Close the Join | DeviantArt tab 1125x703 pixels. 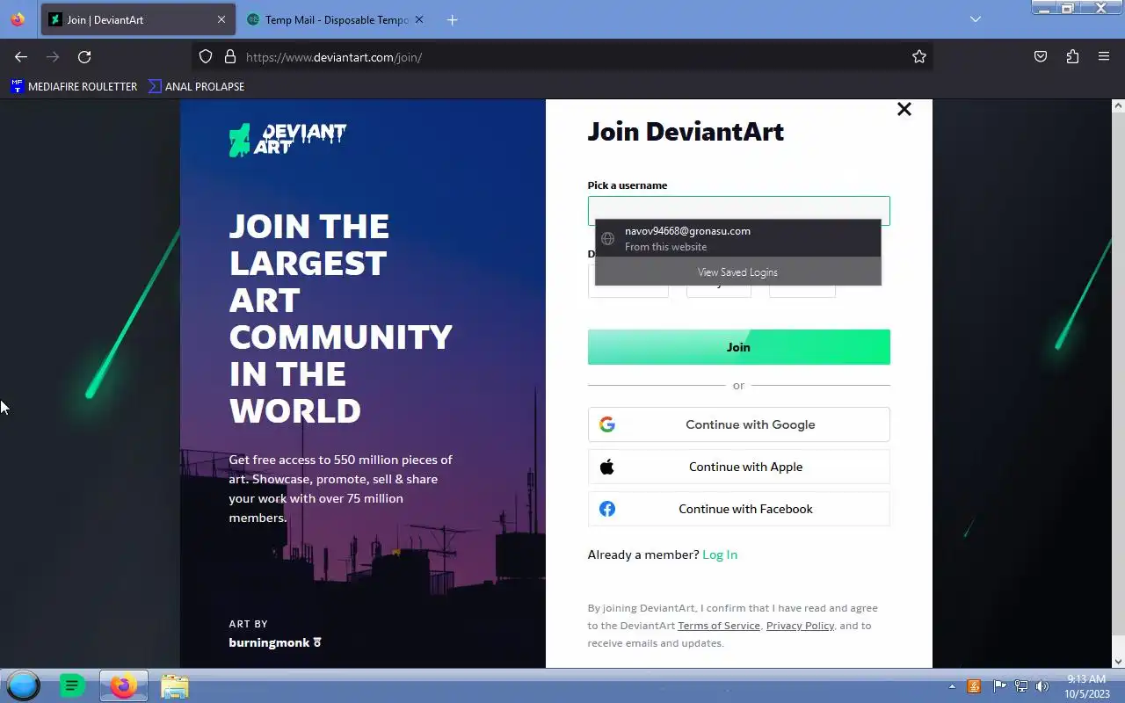(221, 19)
